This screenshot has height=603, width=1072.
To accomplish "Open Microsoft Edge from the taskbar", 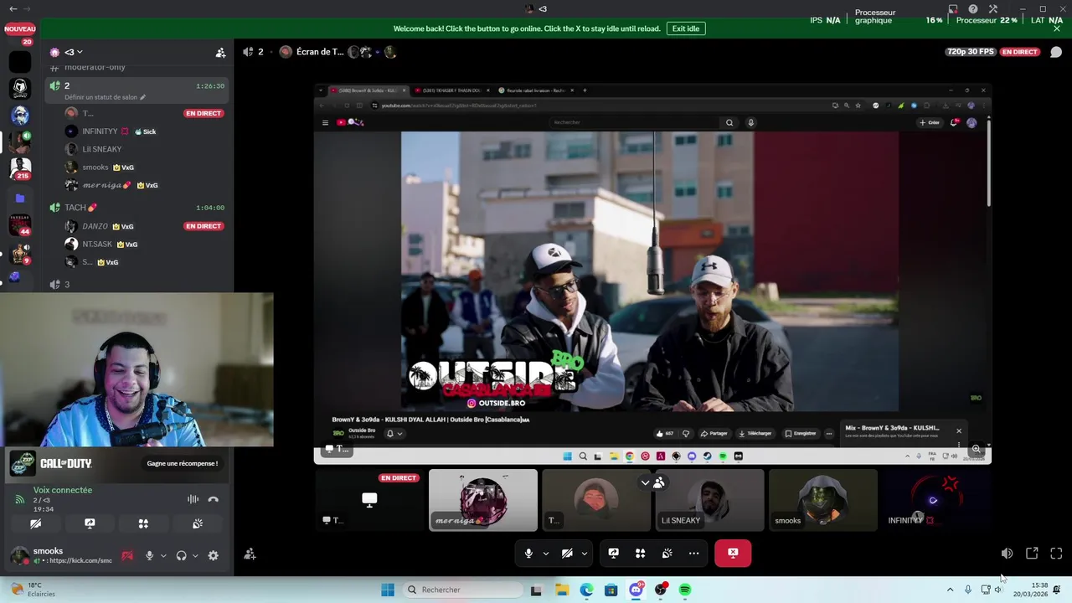I will [586, 590].
